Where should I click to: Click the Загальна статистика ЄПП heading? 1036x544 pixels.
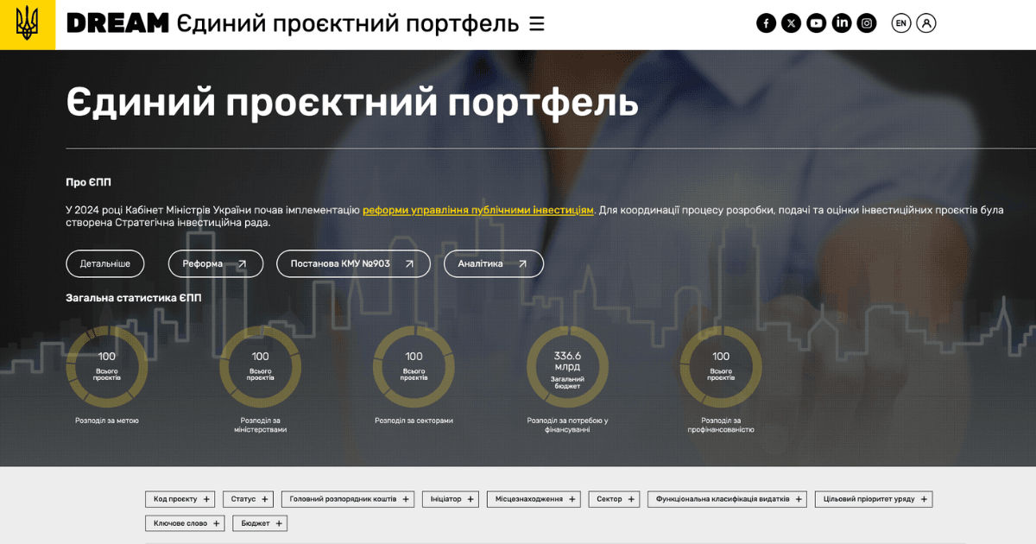click(x=134, y=298)
